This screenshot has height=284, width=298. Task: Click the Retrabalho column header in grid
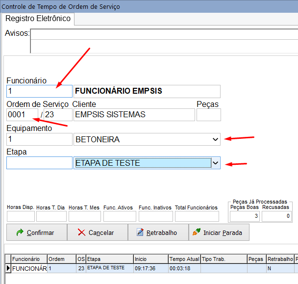(x=280, y=259)
